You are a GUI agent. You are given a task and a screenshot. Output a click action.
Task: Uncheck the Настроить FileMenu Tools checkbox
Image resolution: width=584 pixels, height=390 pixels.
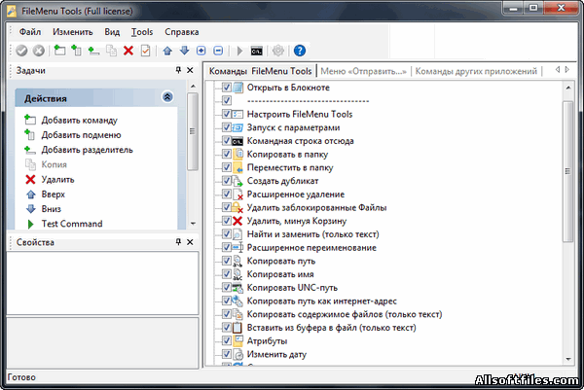tap(227, 114)
